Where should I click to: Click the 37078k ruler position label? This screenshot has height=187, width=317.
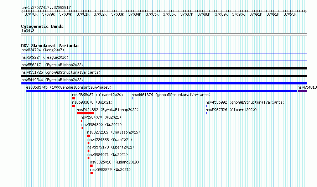pyautogui.click(x=31, y=15)
